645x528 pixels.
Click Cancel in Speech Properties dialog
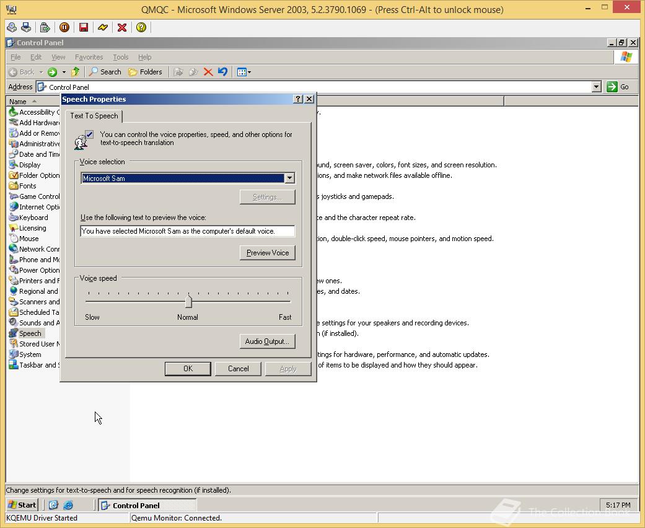pyautogui.click(x=238, y=369)
